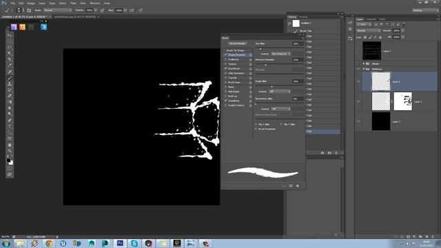Open brush Mode dropdown in options bar

pyautogui.click(x=58, y=10)
